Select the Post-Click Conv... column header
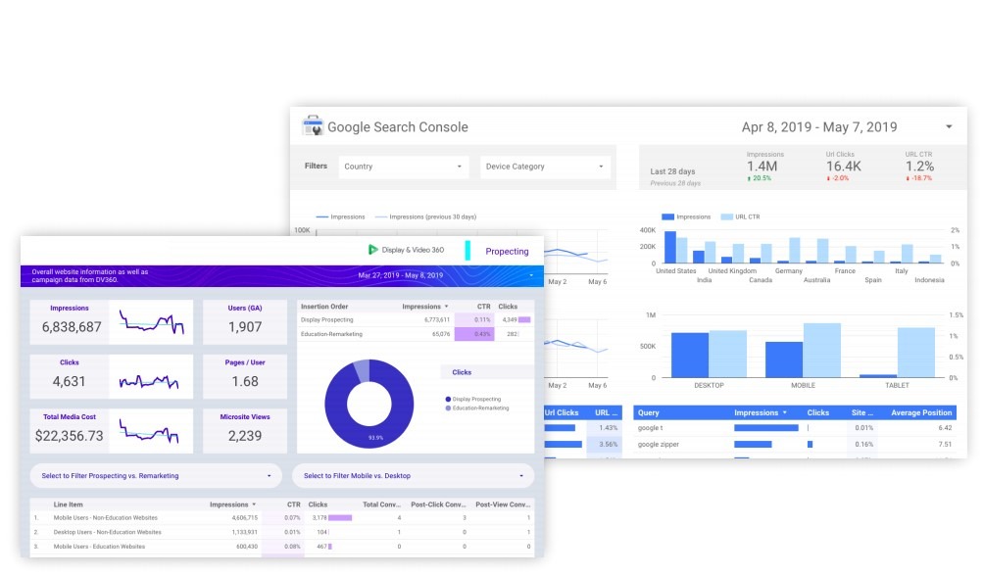 coord(438,504)
